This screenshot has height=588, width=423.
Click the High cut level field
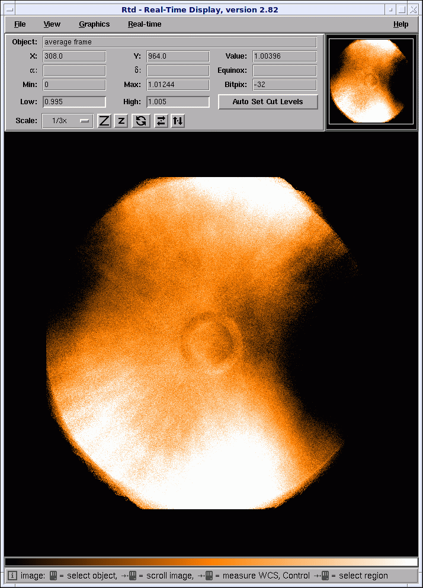tap(178, 102)
